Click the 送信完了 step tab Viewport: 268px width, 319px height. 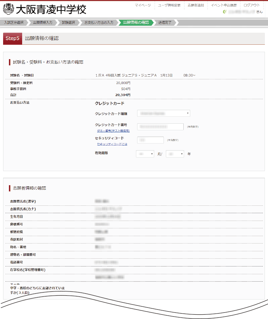(x=164, y=23)
